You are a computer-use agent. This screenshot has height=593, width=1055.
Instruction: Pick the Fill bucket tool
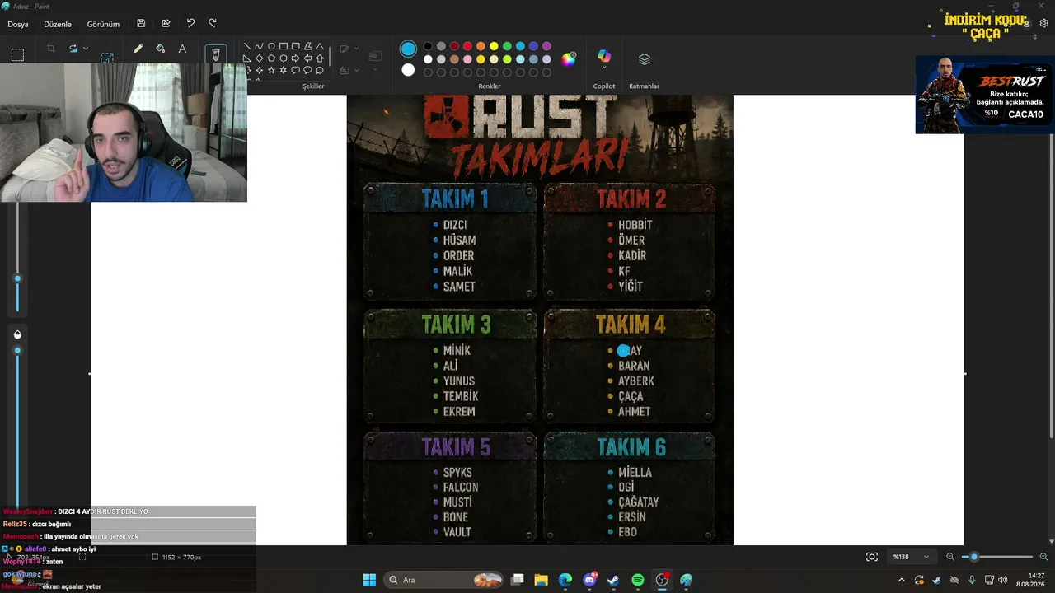(x=160, y=49)
